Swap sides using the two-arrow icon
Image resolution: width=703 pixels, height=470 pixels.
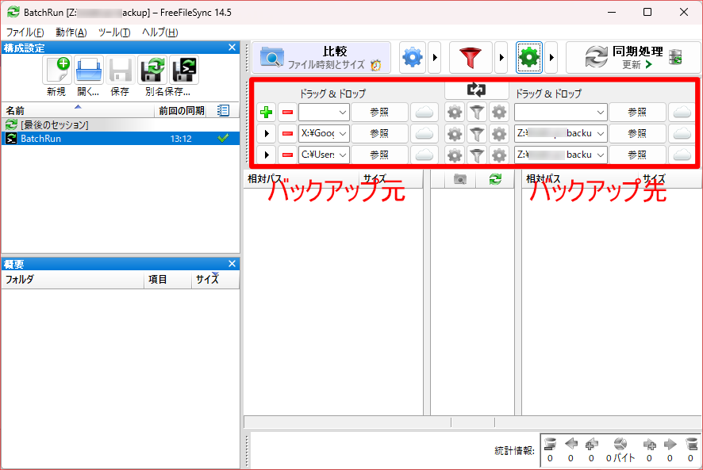coord(475,90)
